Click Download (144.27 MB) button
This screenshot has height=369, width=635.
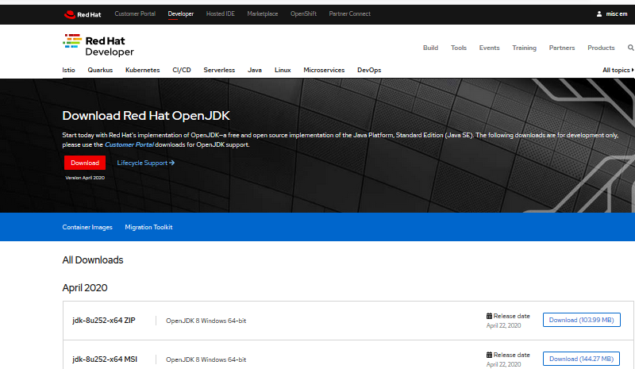(x=582, y=359)
